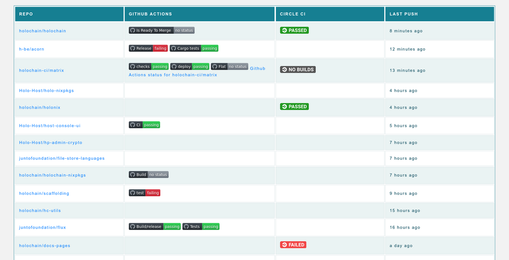The width and height of the screenshot is (509, 260).
Task: Click the NO BUILDS Circle CI badge
Action: click(298, 69)
